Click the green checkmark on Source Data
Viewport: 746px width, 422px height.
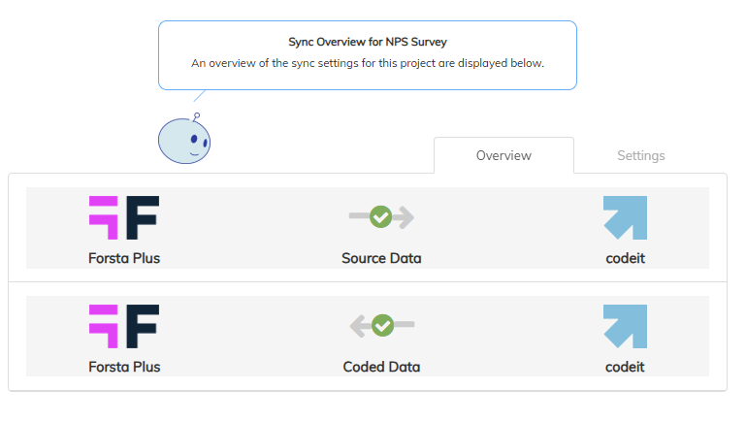click(381, 217)
